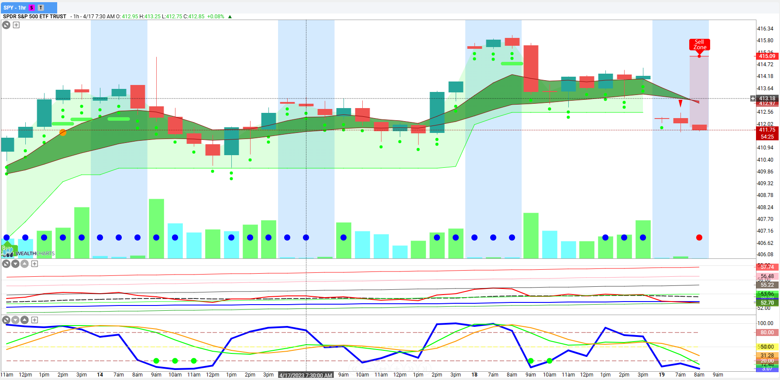Click the 410.94 price axis label

pyautogui.click(x=765, y=148)
